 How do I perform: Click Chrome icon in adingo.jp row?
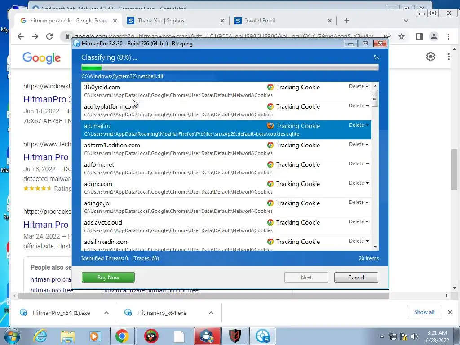tap(270, 203)
